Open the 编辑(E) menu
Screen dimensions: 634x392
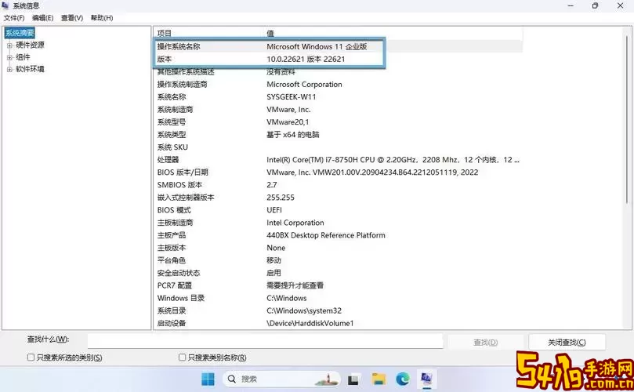(x=43, y=18)
